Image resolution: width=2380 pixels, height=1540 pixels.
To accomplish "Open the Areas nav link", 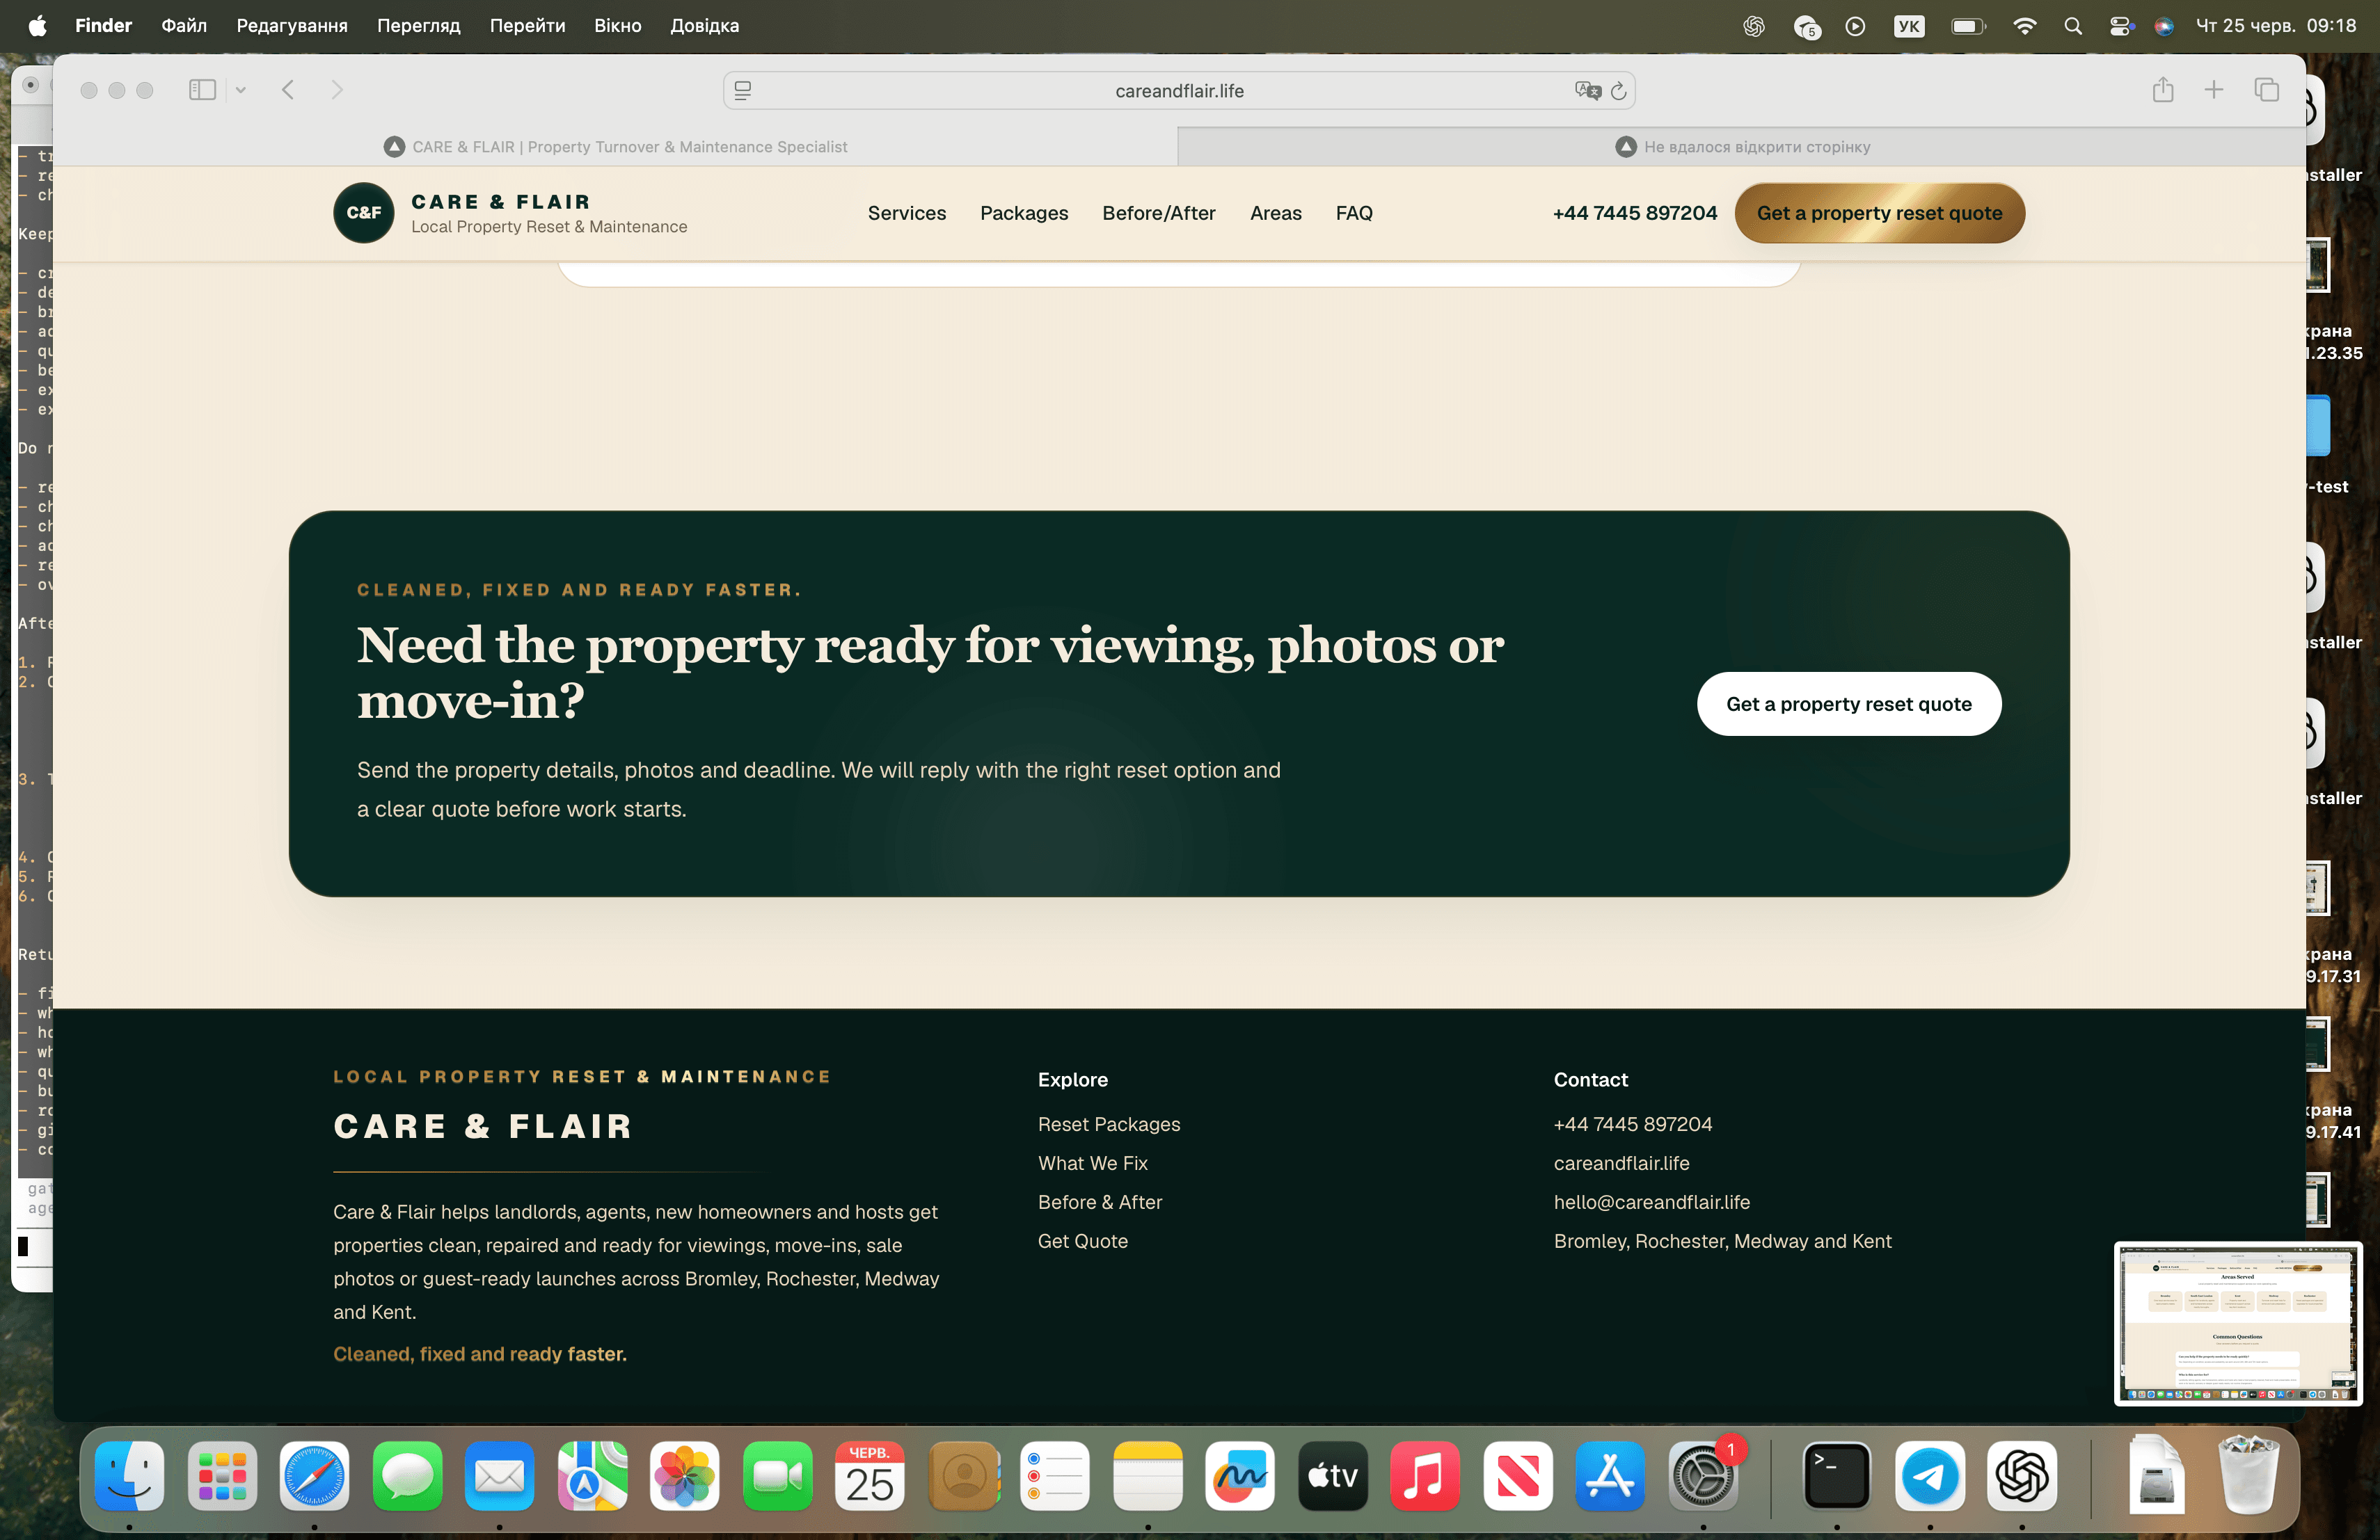I will click(x=1276, y=213).
